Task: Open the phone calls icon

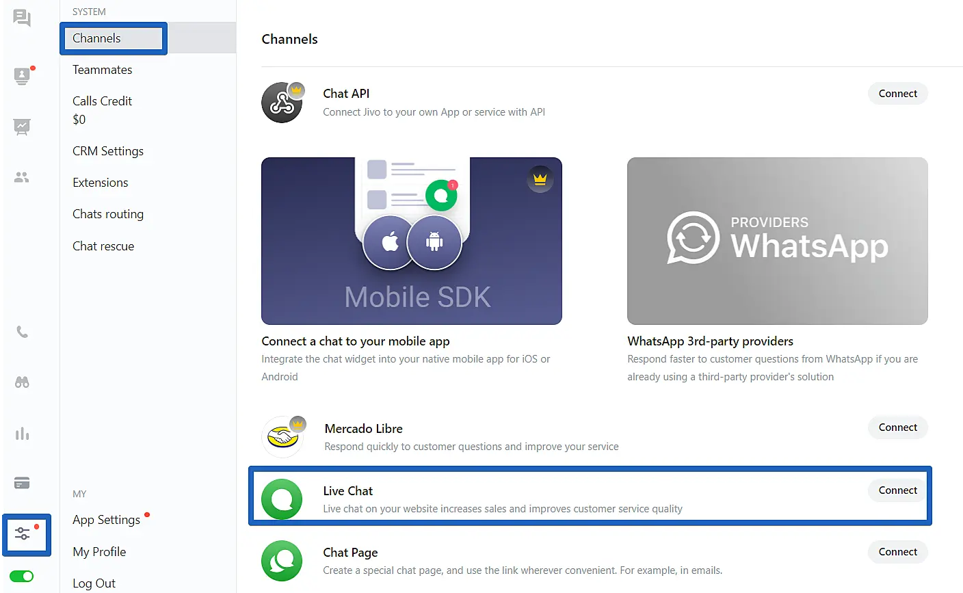Action: click(x=22, y=332)
